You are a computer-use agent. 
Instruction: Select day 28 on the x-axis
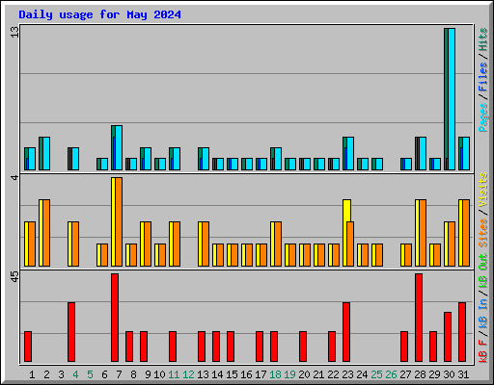[x=420, y=374]
